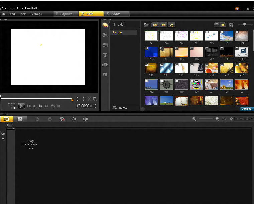
Task: Open the Filter FX library icon
Action: (105, 75)
